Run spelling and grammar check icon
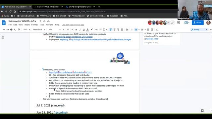This screenshot has height=119, width=212. click(x=15, y=29)
